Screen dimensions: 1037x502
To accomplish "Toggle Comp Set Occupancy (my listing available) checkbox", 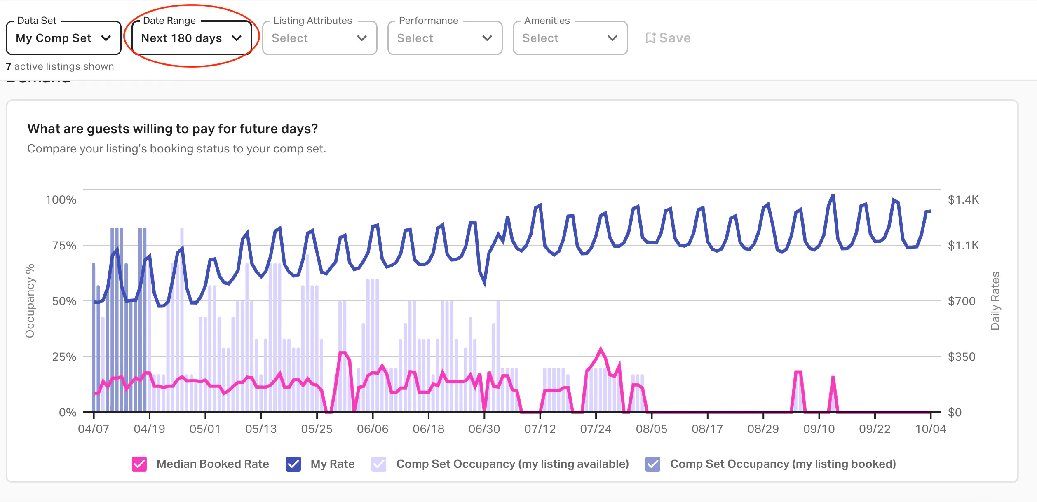I will point(379,464).
